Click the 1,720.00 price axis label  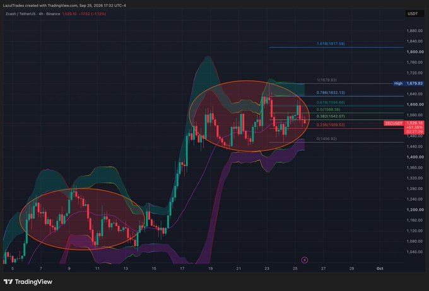(x=415, y=73)
